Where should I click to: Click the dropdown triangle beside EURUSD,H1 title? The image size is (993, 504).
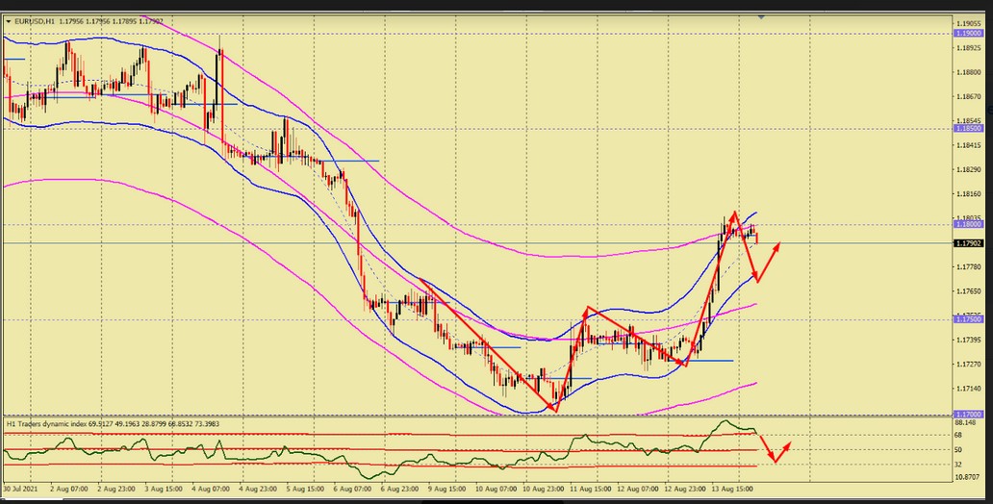point(8,19)
